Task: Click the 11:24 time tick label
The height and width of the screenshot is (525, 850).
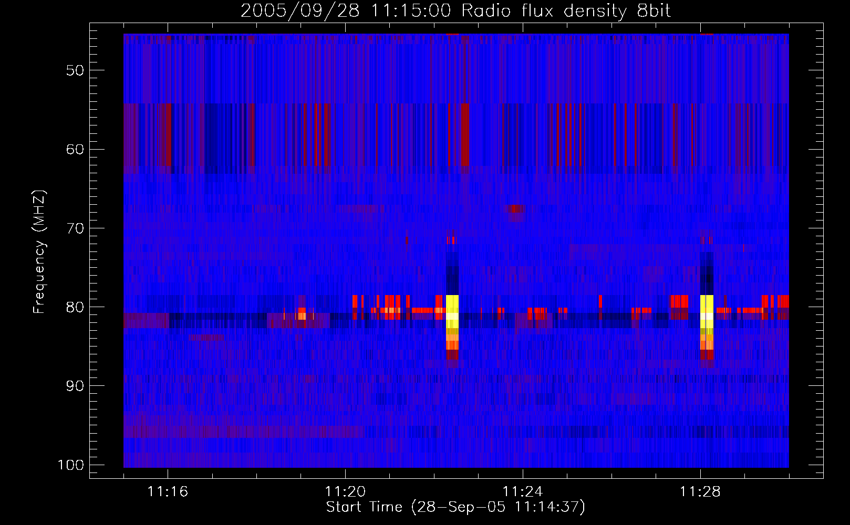Action: [x=523, y=492]
